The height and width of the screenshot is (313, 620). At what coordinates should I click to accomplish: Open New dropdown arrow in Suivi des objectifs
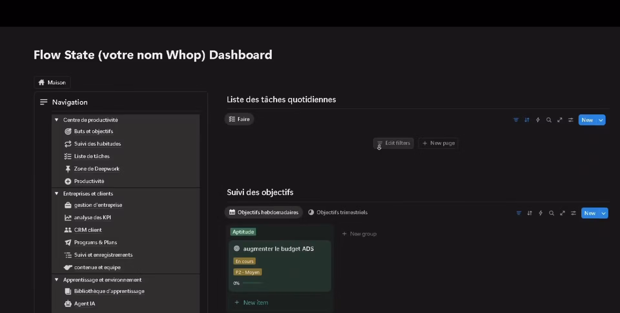coord(603,213)
